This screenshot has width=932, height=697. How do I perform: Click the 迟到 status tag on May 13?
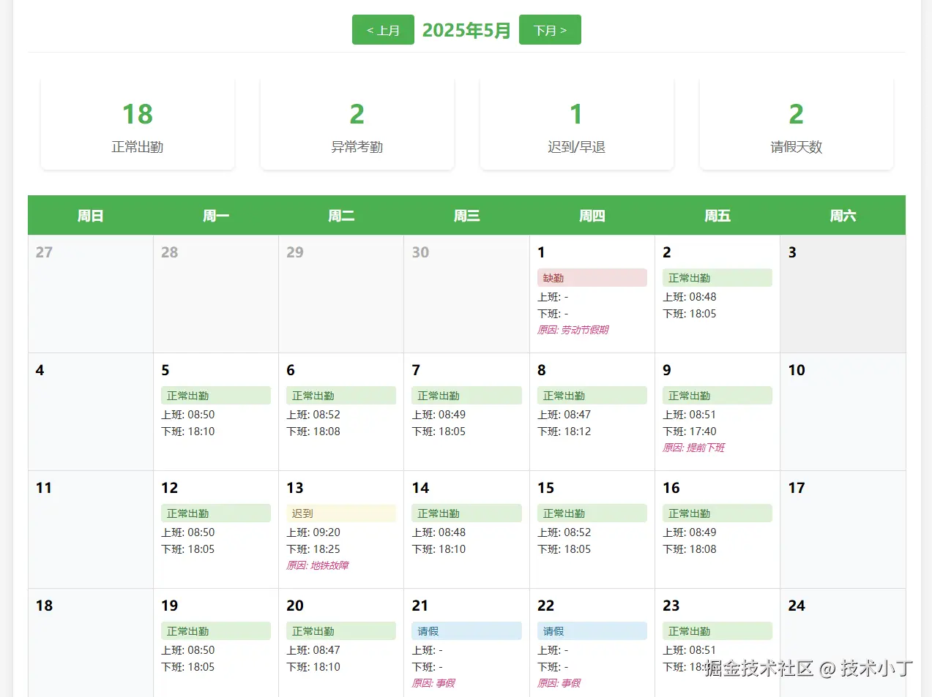340,513
